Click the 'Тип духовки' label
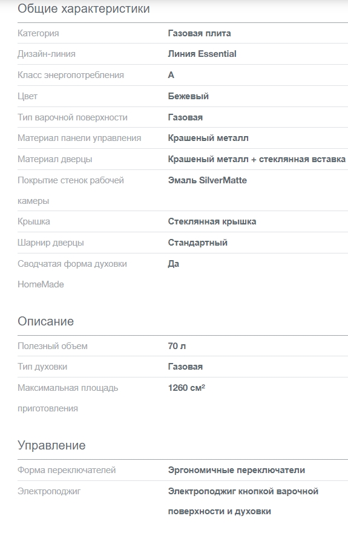Image resolution: width=348 pixels, height=536 pixels. coord(42,367)
